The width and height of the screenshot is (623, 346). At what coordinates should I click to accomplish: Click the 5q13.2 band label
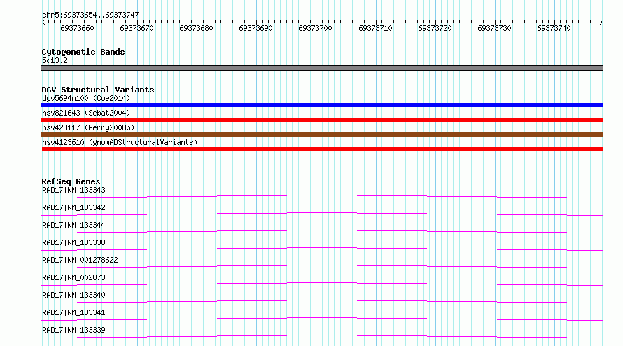click(55, 60)
